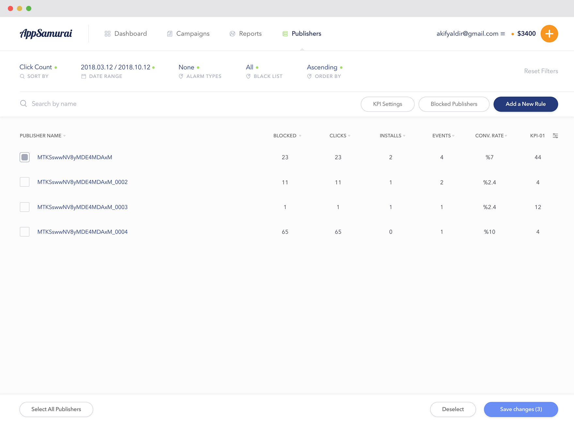The image size is (574, 425).
Task: Go to the Campaigns tab
Action: click(188, 34)
